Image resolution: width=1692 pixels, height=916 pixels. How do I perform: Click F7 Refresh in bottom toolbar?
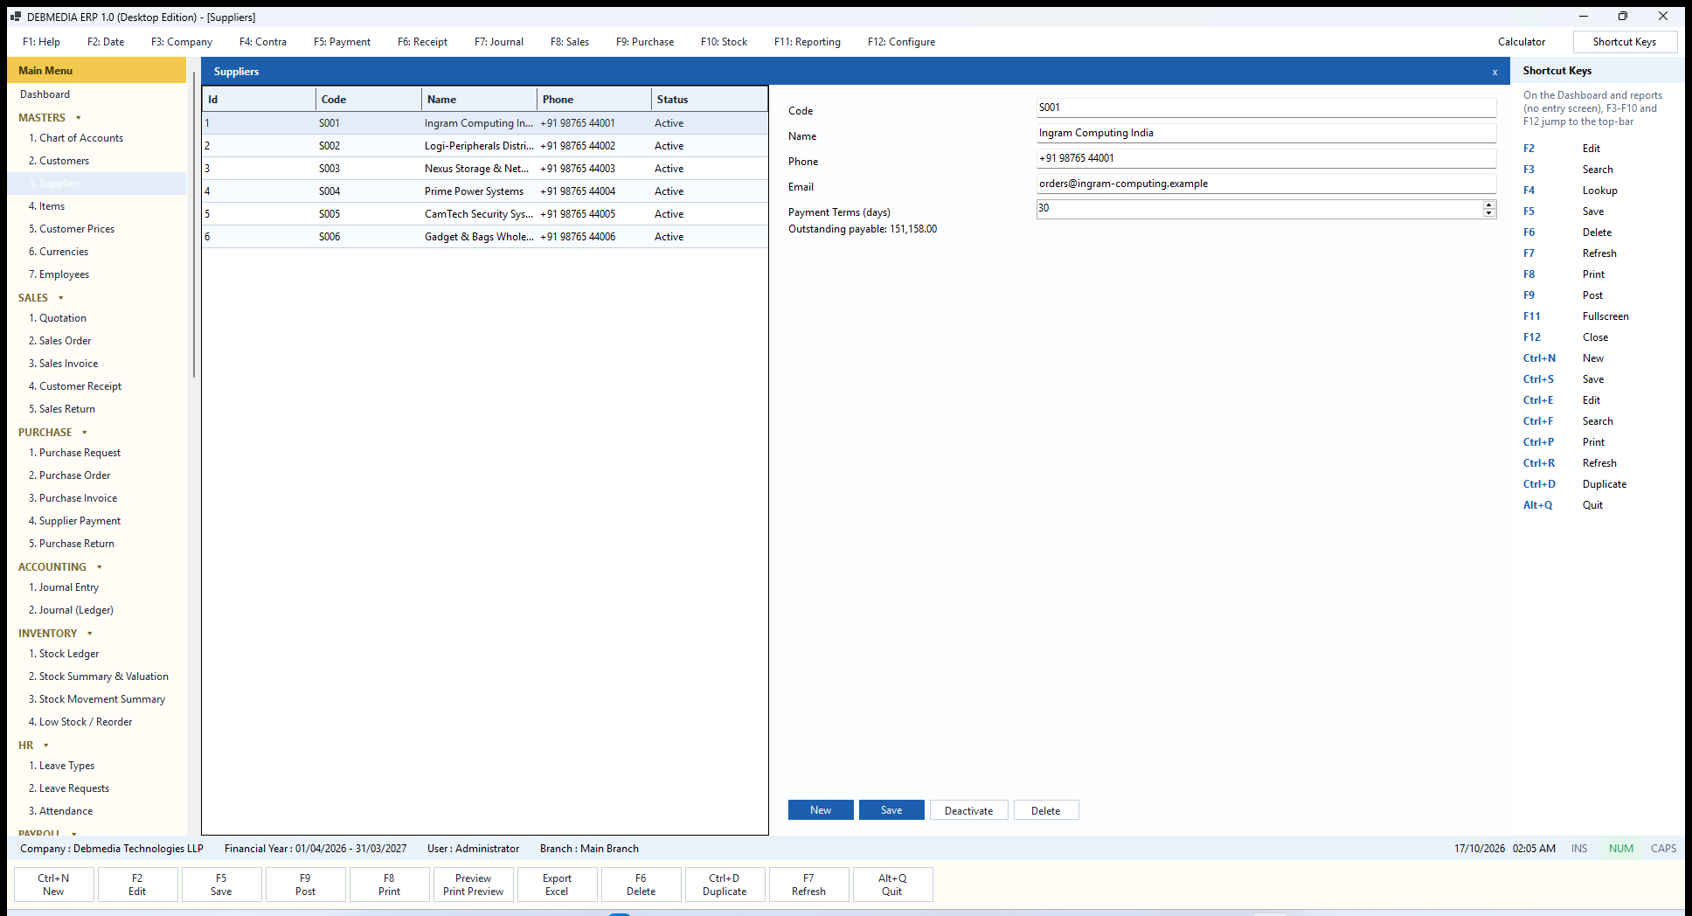click(808, 885)
